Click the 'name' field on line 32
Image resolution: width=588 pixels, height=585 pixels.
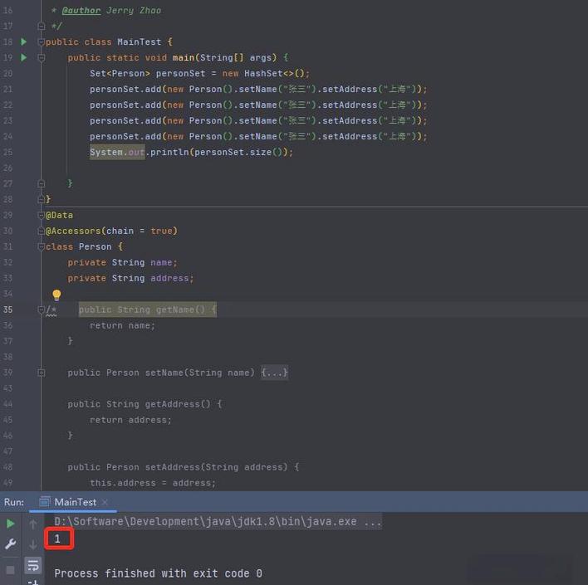point(161,262)
